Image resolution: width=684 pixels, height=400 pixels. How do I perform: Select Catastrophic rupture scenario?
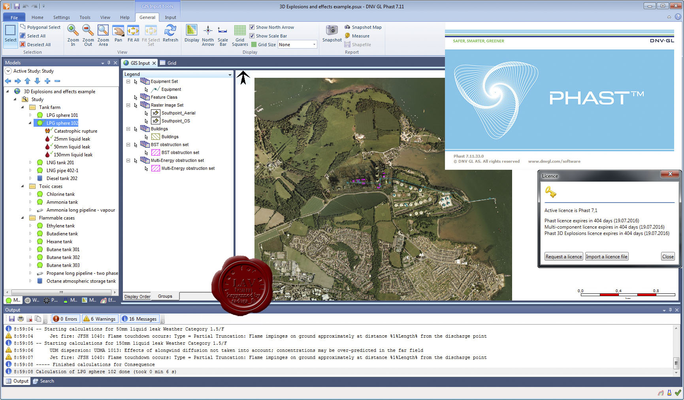point(75,131)
